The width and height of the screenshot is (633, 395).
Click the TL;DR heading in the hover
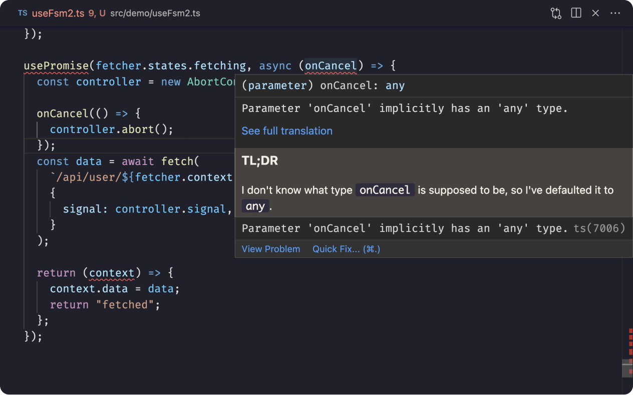pyautogui.click(x=260, y=161)
